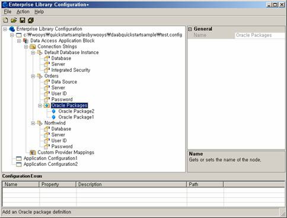
Task: Click the Enterprise Library Configuration globe icon
Action: pos(12,29)
